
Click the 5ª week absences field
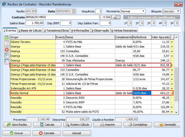point(176,23)
